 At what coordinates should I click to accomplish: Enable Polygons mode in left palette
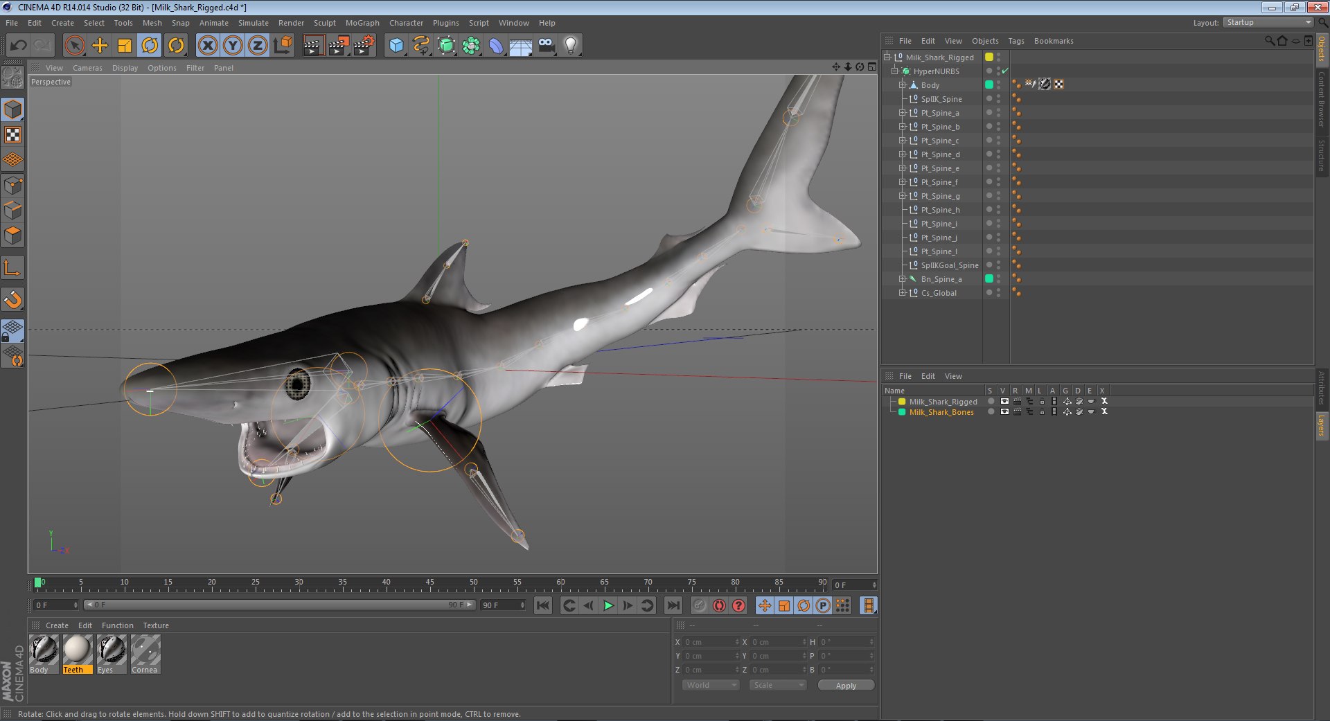click(13, 235)
